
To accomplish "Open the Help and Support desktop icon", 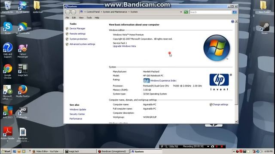I will pos(8,50).
